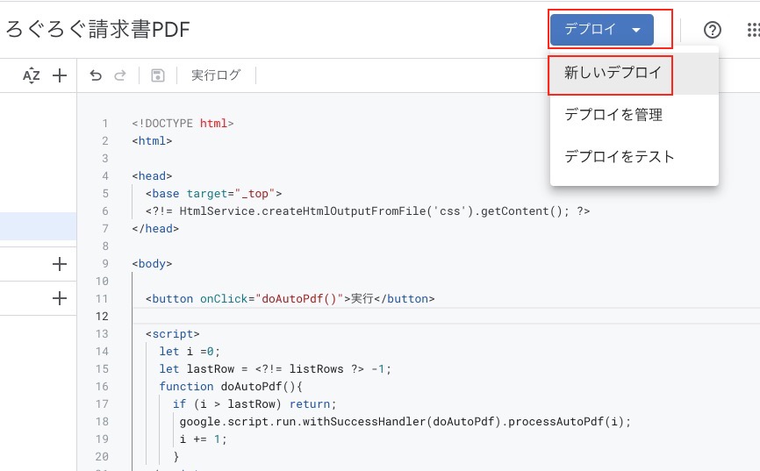760x471 pixels.
Task: Click the 'let lastRow' code line
Action: click(x=275, y=369)
